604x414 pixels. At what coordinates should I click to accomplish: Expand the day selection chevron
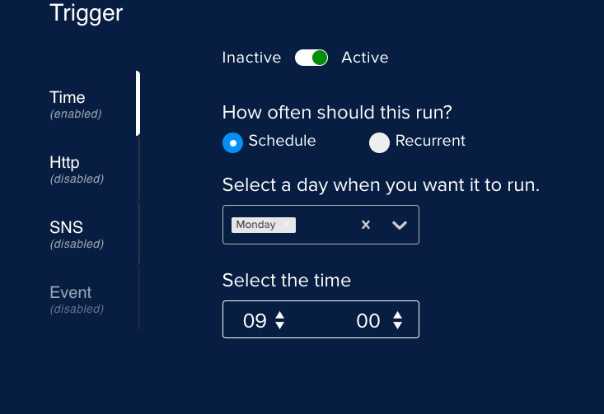click(x=400, y=225)
